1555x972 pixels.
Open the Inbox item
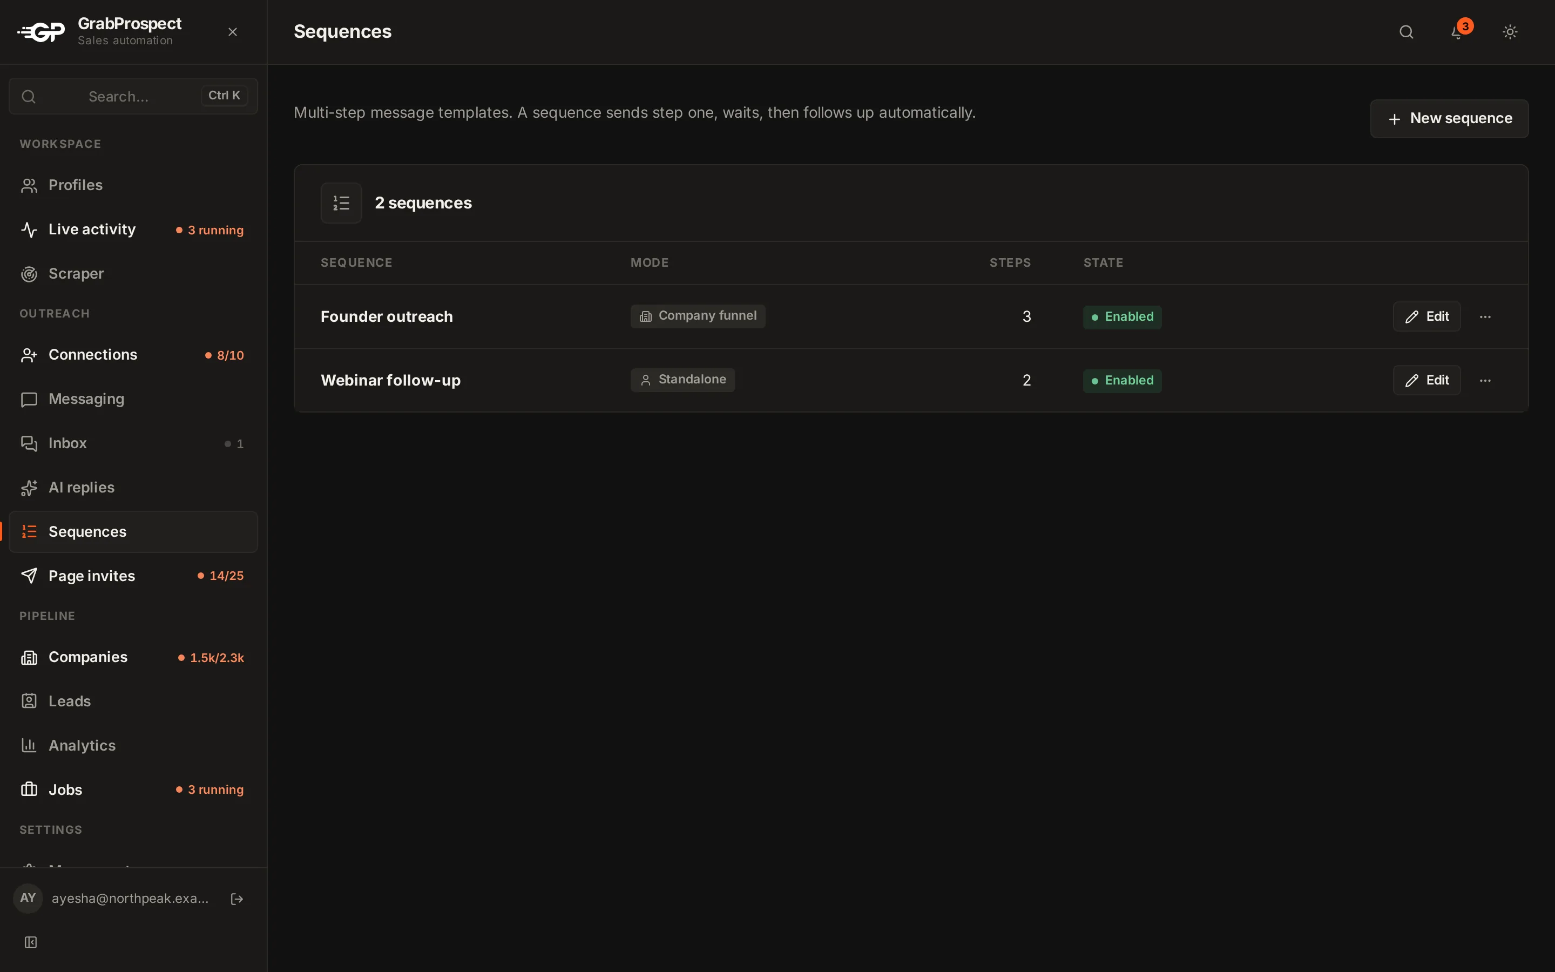(133, 443)
